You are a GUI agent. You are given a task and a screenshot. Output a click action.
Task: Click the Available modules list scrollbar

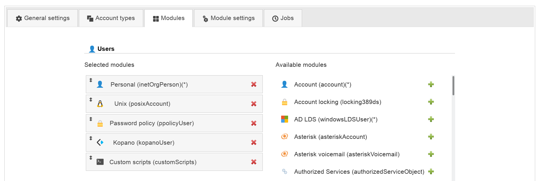click(x=453, y=86)
